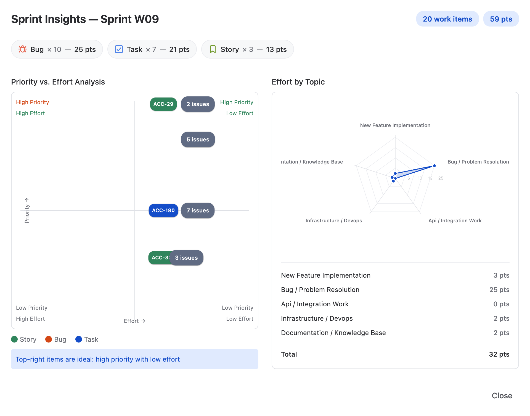The height and width of the screenshot is (416, 530).
Task: Expand the 3 issues cluster
Action: (x=186, y=258)
